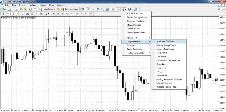Expand the Билла Вильямса submenu
The height and width of the screenshot is (112, 226).
tap(136, 49)
